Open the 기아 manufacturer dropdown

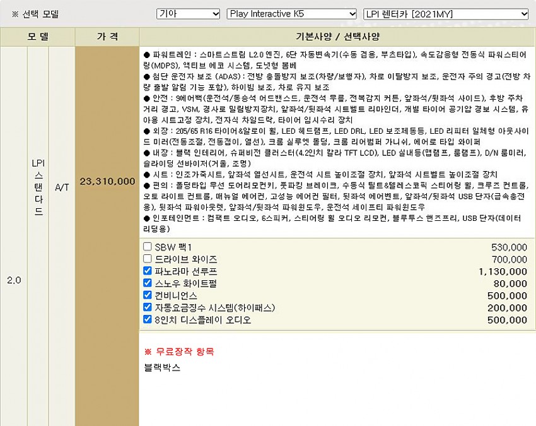[188, 13]
